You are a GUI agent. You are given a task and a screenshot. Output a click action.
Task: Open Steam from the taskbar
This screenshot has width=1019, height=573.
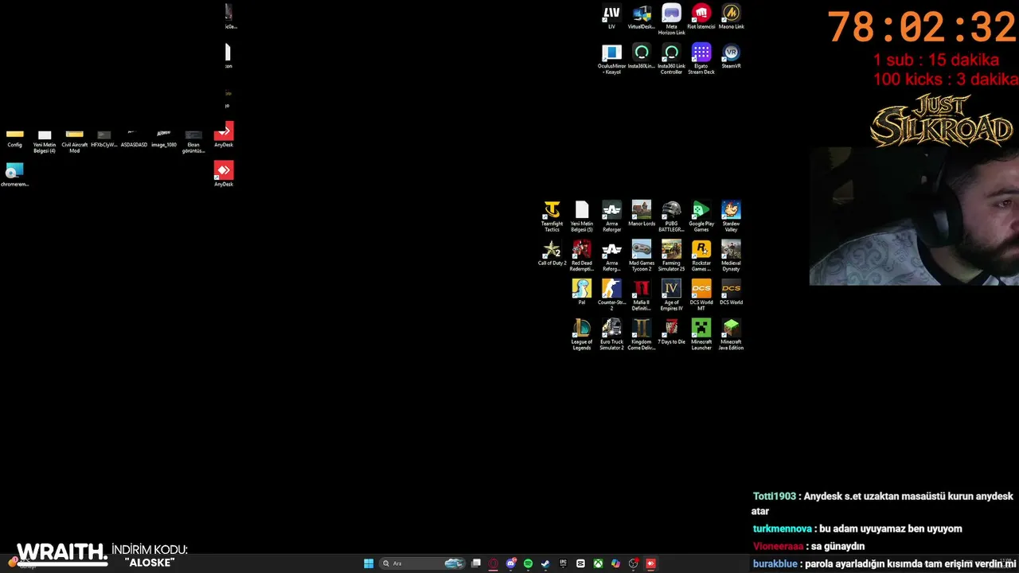(545, 563)
